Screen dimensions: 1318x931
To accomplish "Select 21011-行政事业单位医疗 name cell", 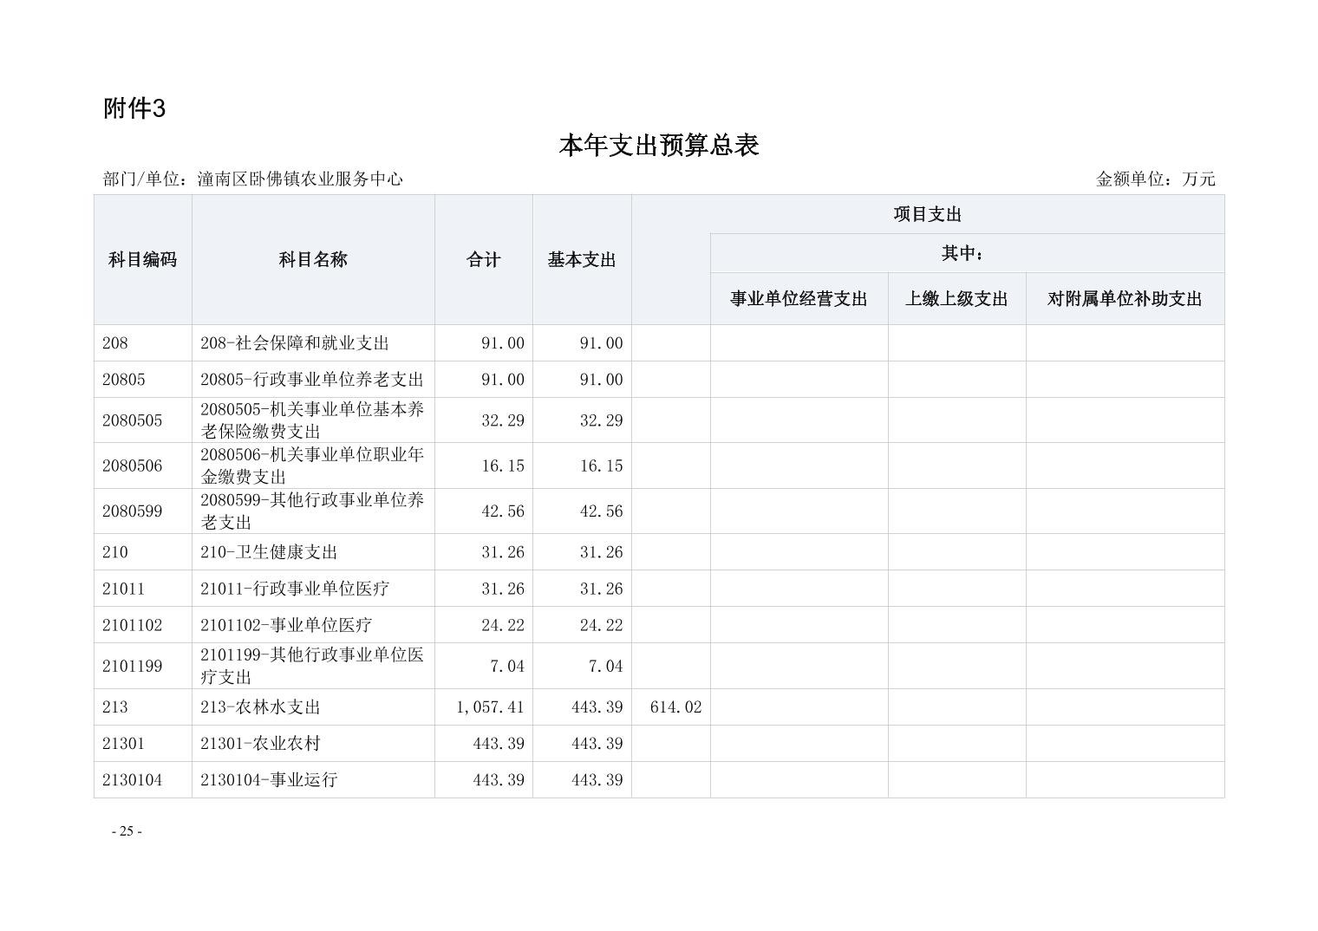I will pos(313,589).
